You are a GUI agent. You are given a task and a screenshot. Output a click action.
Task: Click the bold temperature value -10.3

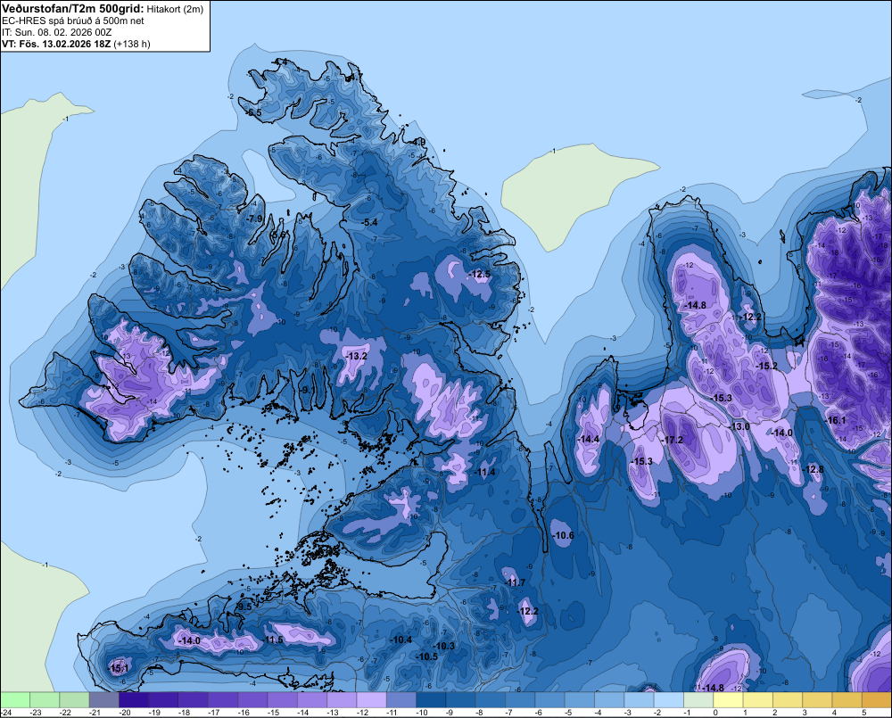pyautogui.click(x=443, y=646)
